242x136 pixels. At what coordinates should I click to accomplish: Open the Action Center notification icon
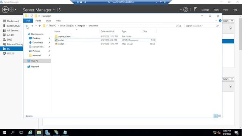pyautogui.click(x=236, y=133)
